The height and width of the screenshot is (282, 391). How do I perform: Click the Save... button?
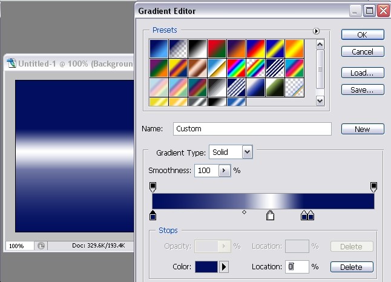coord(362,90)
